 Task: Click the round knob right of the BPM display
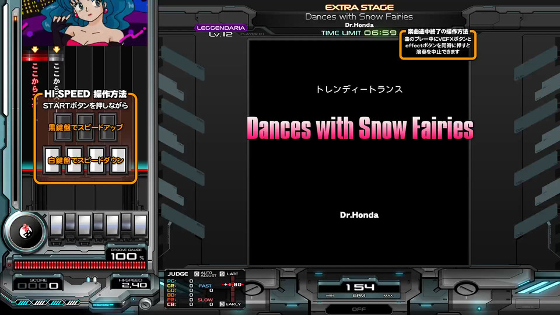coord(466,289)
